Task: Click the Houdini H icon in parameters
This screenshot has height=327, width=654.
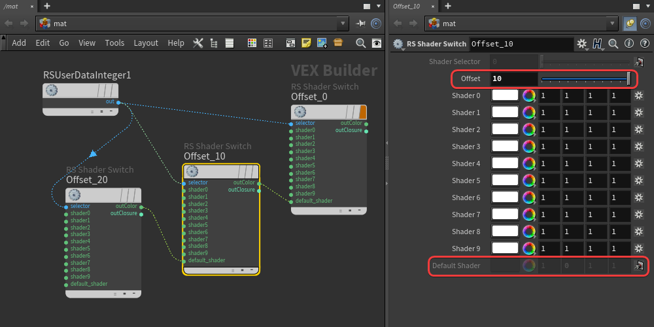Action: pyautogui.click(x=598, y=43)
